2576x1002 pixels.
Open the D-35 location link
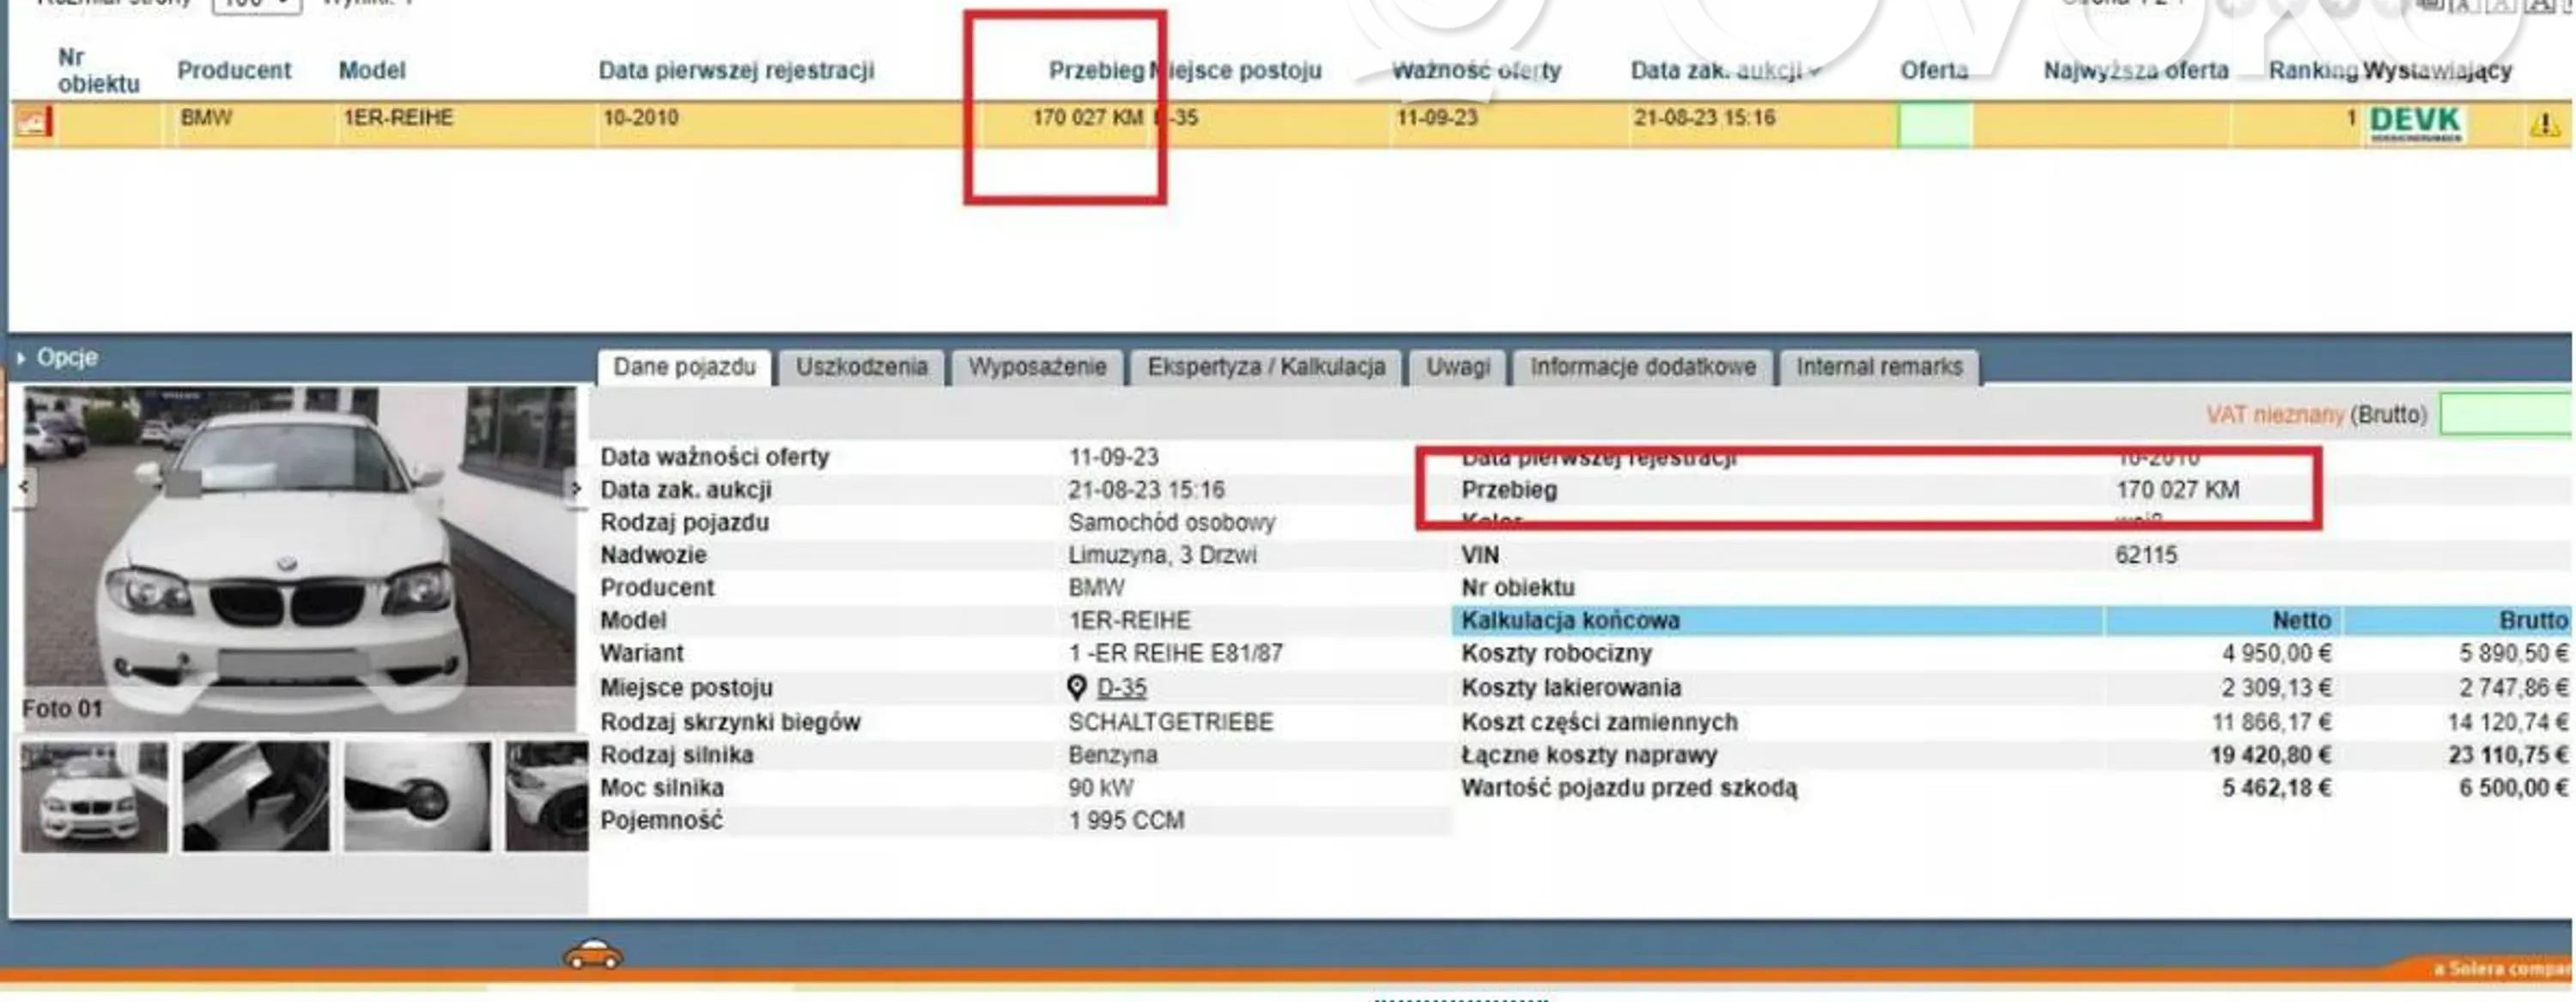point(1121,688)
